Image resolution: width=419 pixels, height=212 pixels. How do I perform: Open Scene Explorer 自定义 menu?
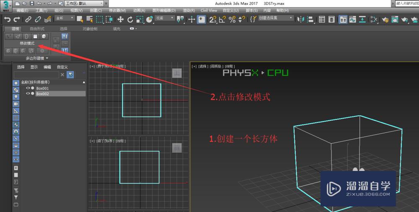click(x=62, y=67)
